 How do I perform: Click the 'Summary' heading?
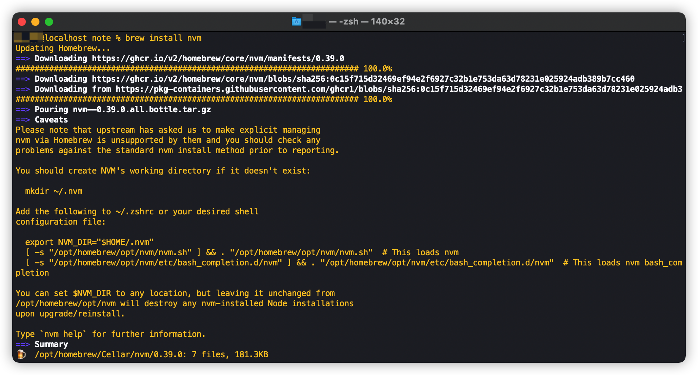coord(51,344)
